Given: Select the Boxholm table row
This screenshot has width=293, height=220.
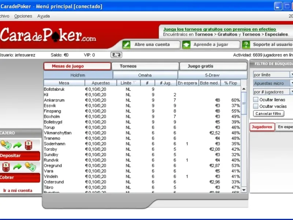Looking at the screenshot, I should [x=142, y=116].
